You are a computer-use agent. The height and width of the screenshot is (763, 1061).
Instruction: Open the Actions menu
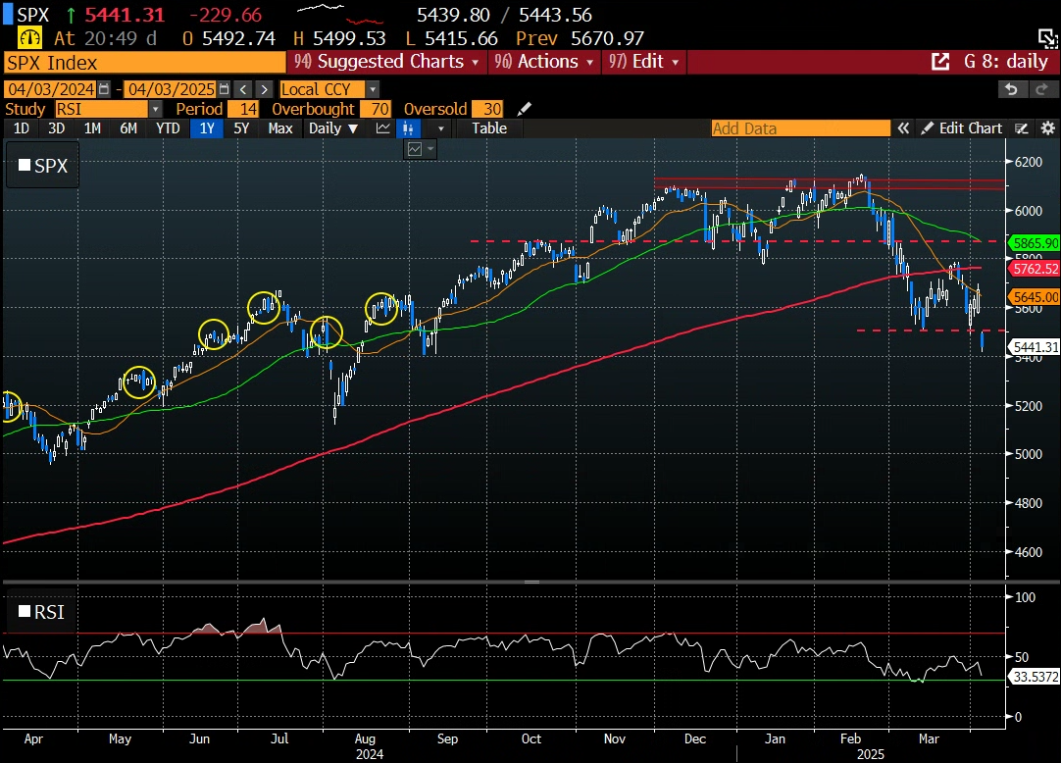(543, 62)
